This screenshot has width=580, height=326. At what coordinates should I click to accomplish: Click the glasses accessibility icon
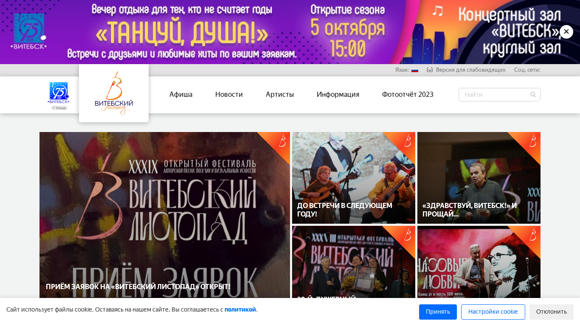pos(430,70)
